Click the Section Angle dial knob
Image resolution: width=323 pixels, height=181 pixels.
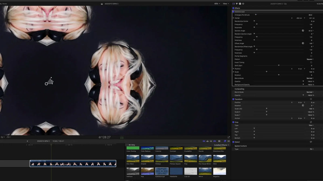click(x=303, y=31)
